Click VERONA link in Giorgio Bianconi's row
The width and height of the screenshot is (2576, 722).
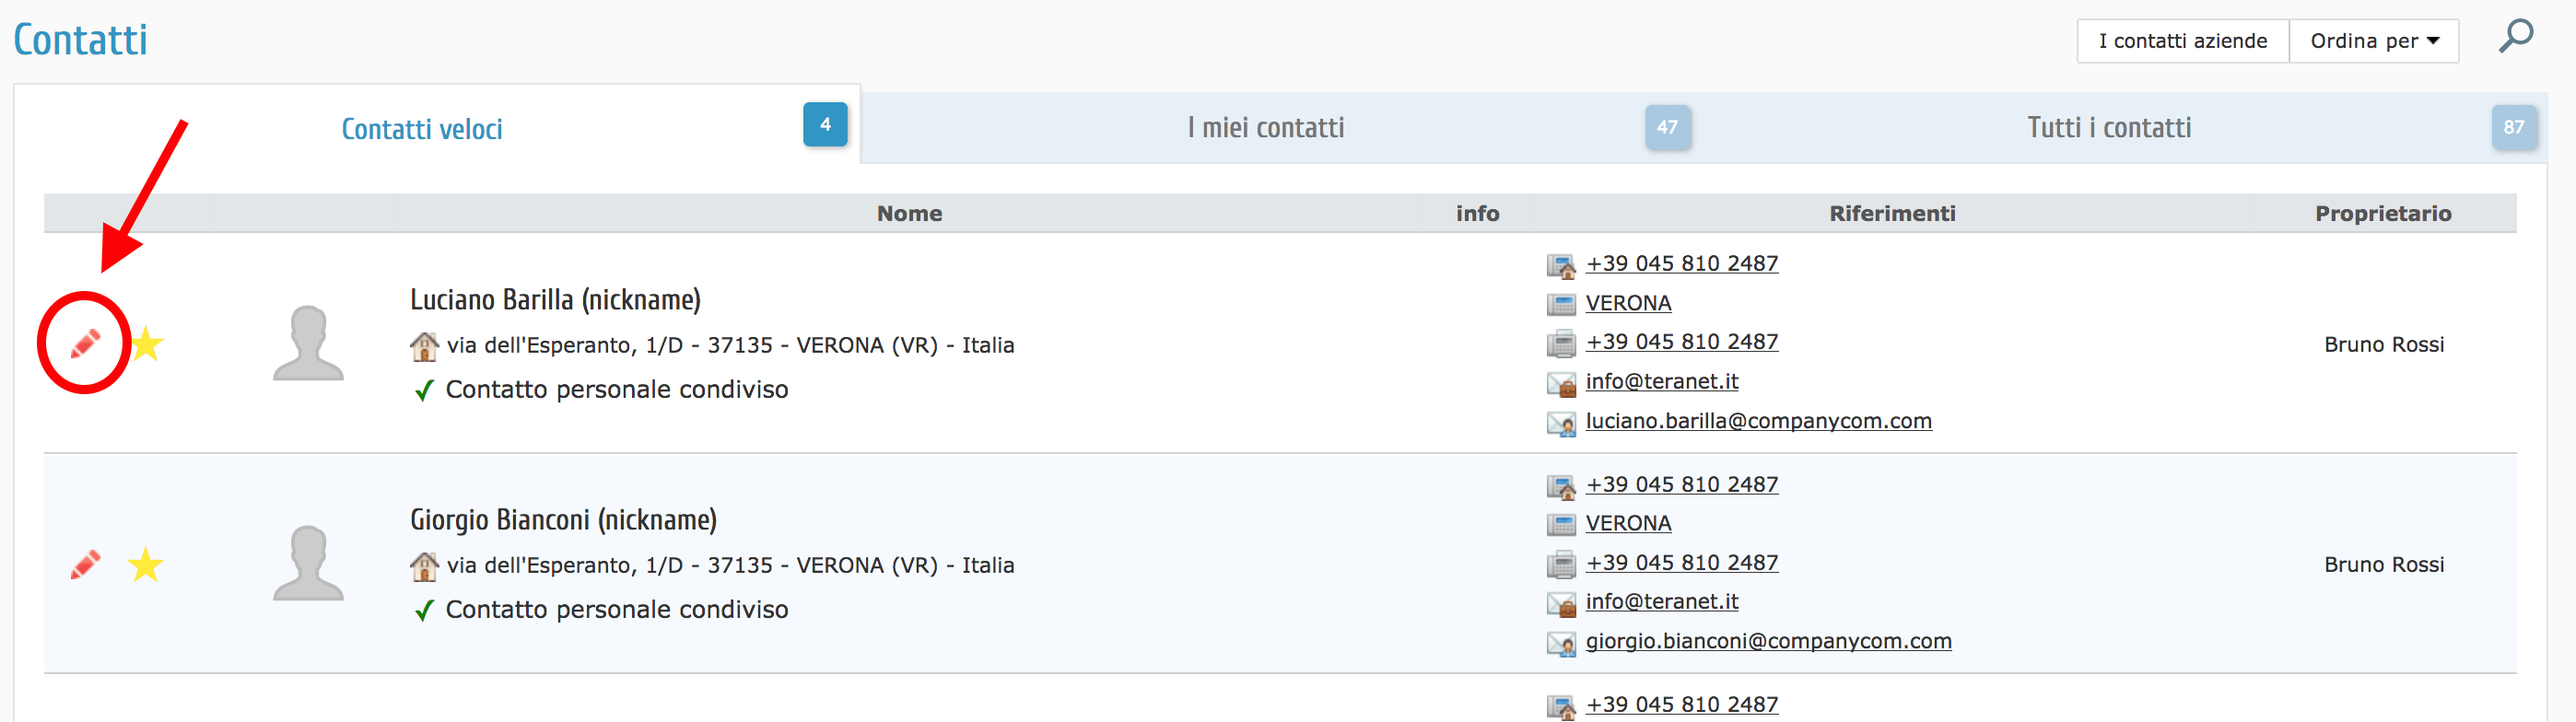pos(1627,523)
